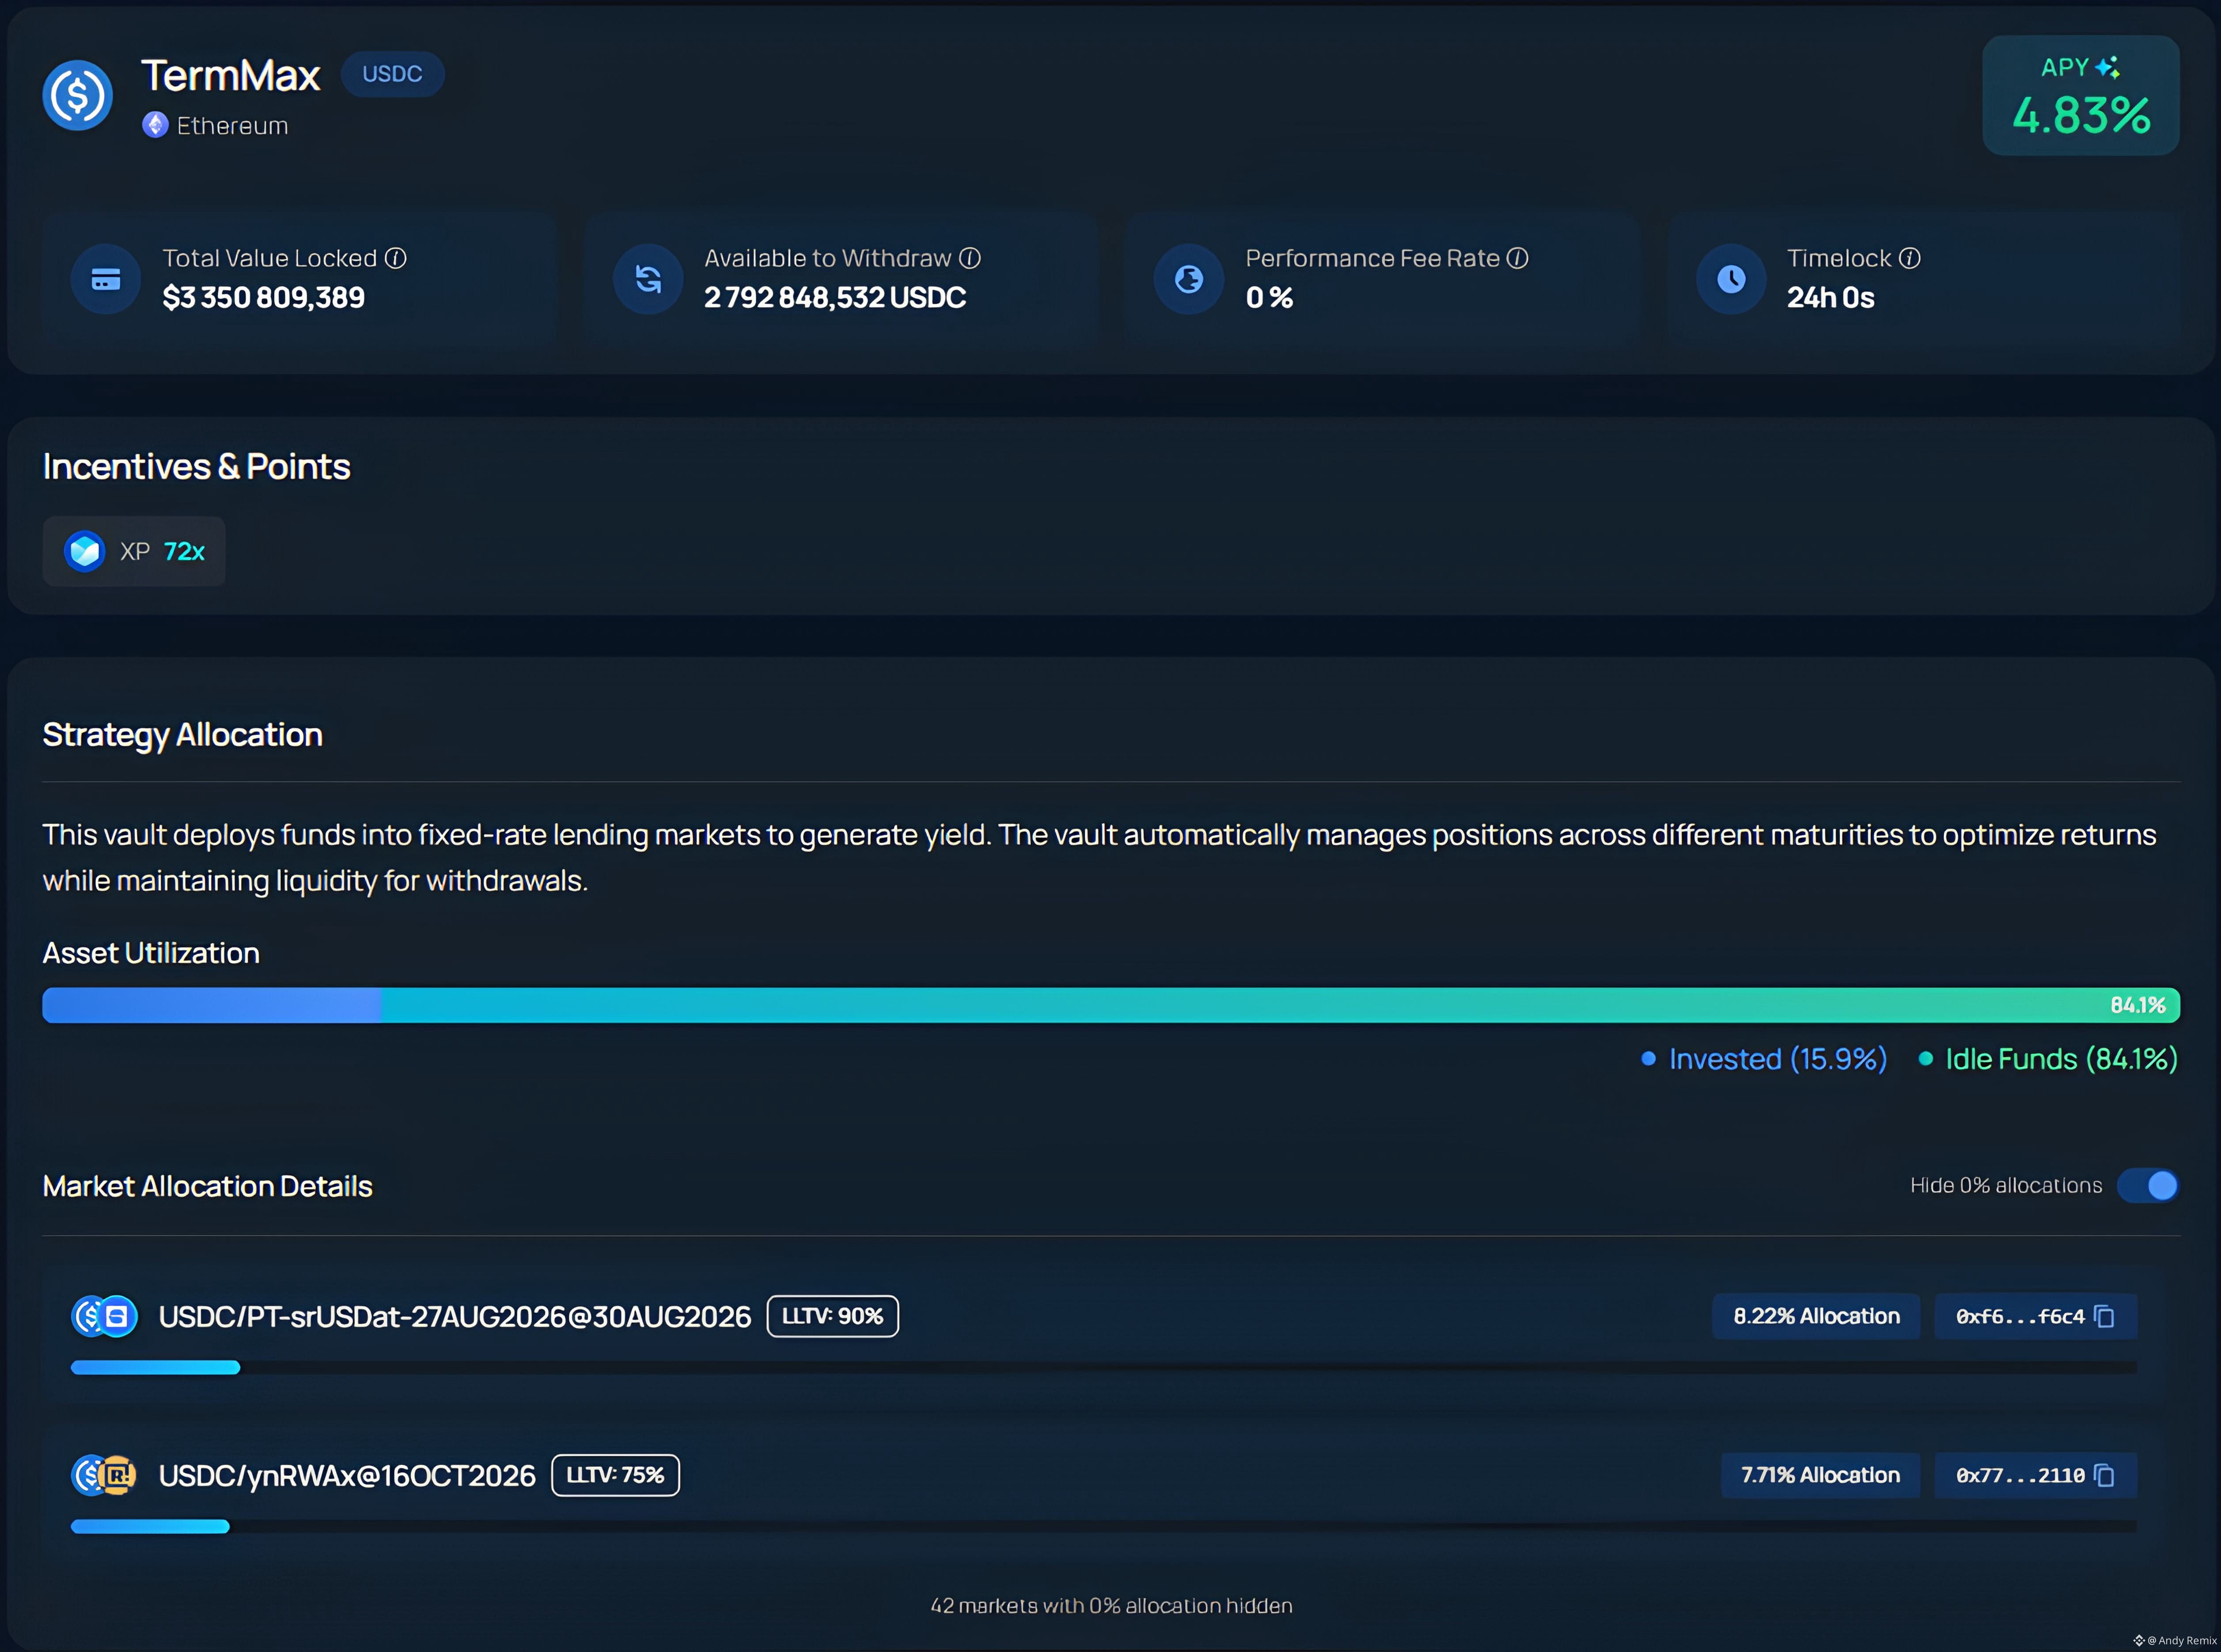Click the Timelock clock icon

(1731, 279)
